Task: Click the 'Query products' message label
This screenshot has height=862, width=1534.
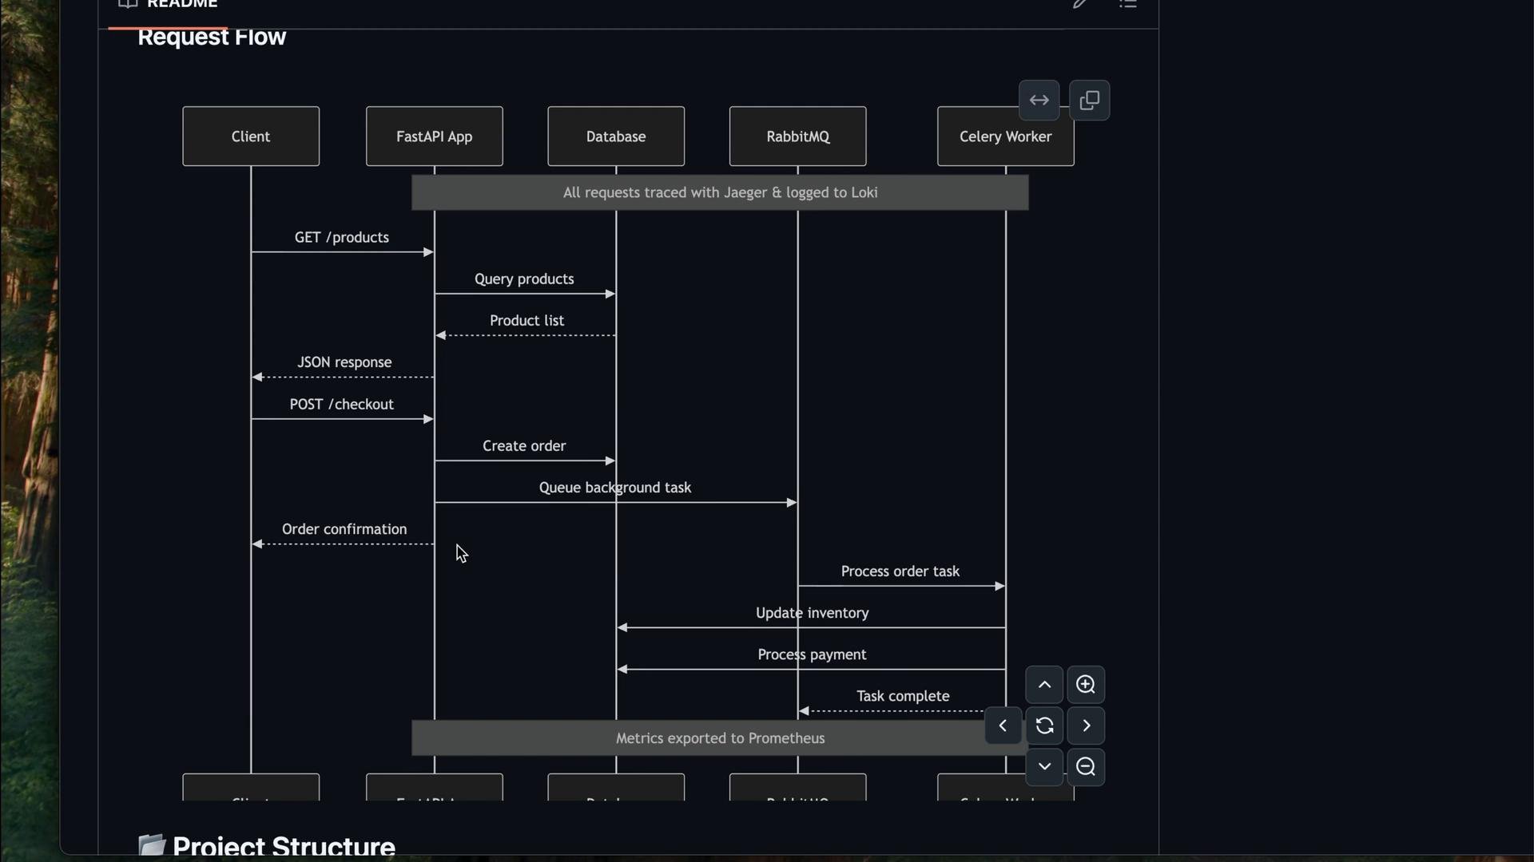Action: pos(524,279)
